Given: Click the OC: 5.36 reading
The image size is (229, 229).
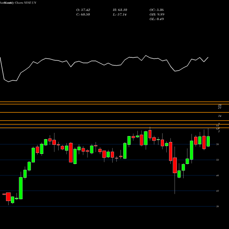Looking at the screenshot, I should (157, 10).
